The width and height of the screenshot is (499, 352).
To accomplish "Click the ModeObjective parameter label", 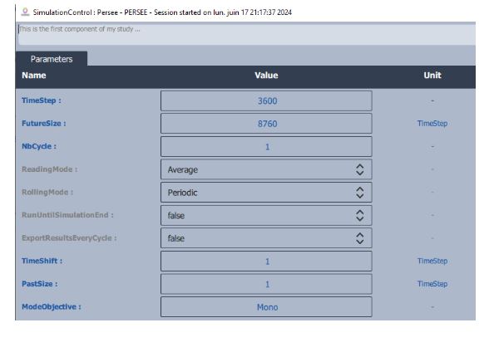I will (52, 306).
